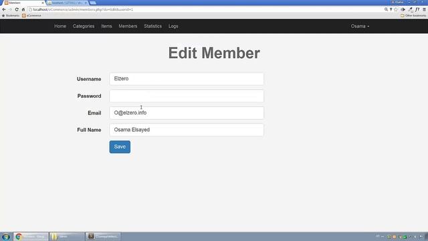This screenshot has height=241, width=428.
Task: Bookmark this page with the star icon
Action: 396,9
